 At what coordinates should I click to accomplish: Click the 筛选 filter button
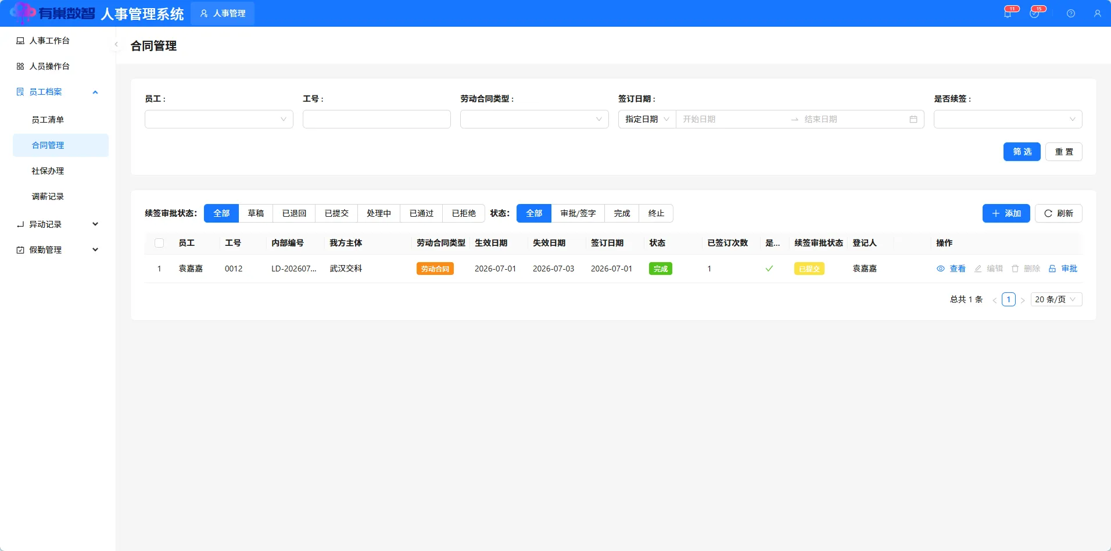(x=1022, y=152)
